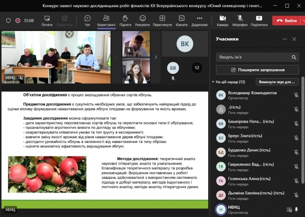The height and width of the screenshot is (217, 305).
Task: Select the Користувачі participants tab
Action: point(106,20)
